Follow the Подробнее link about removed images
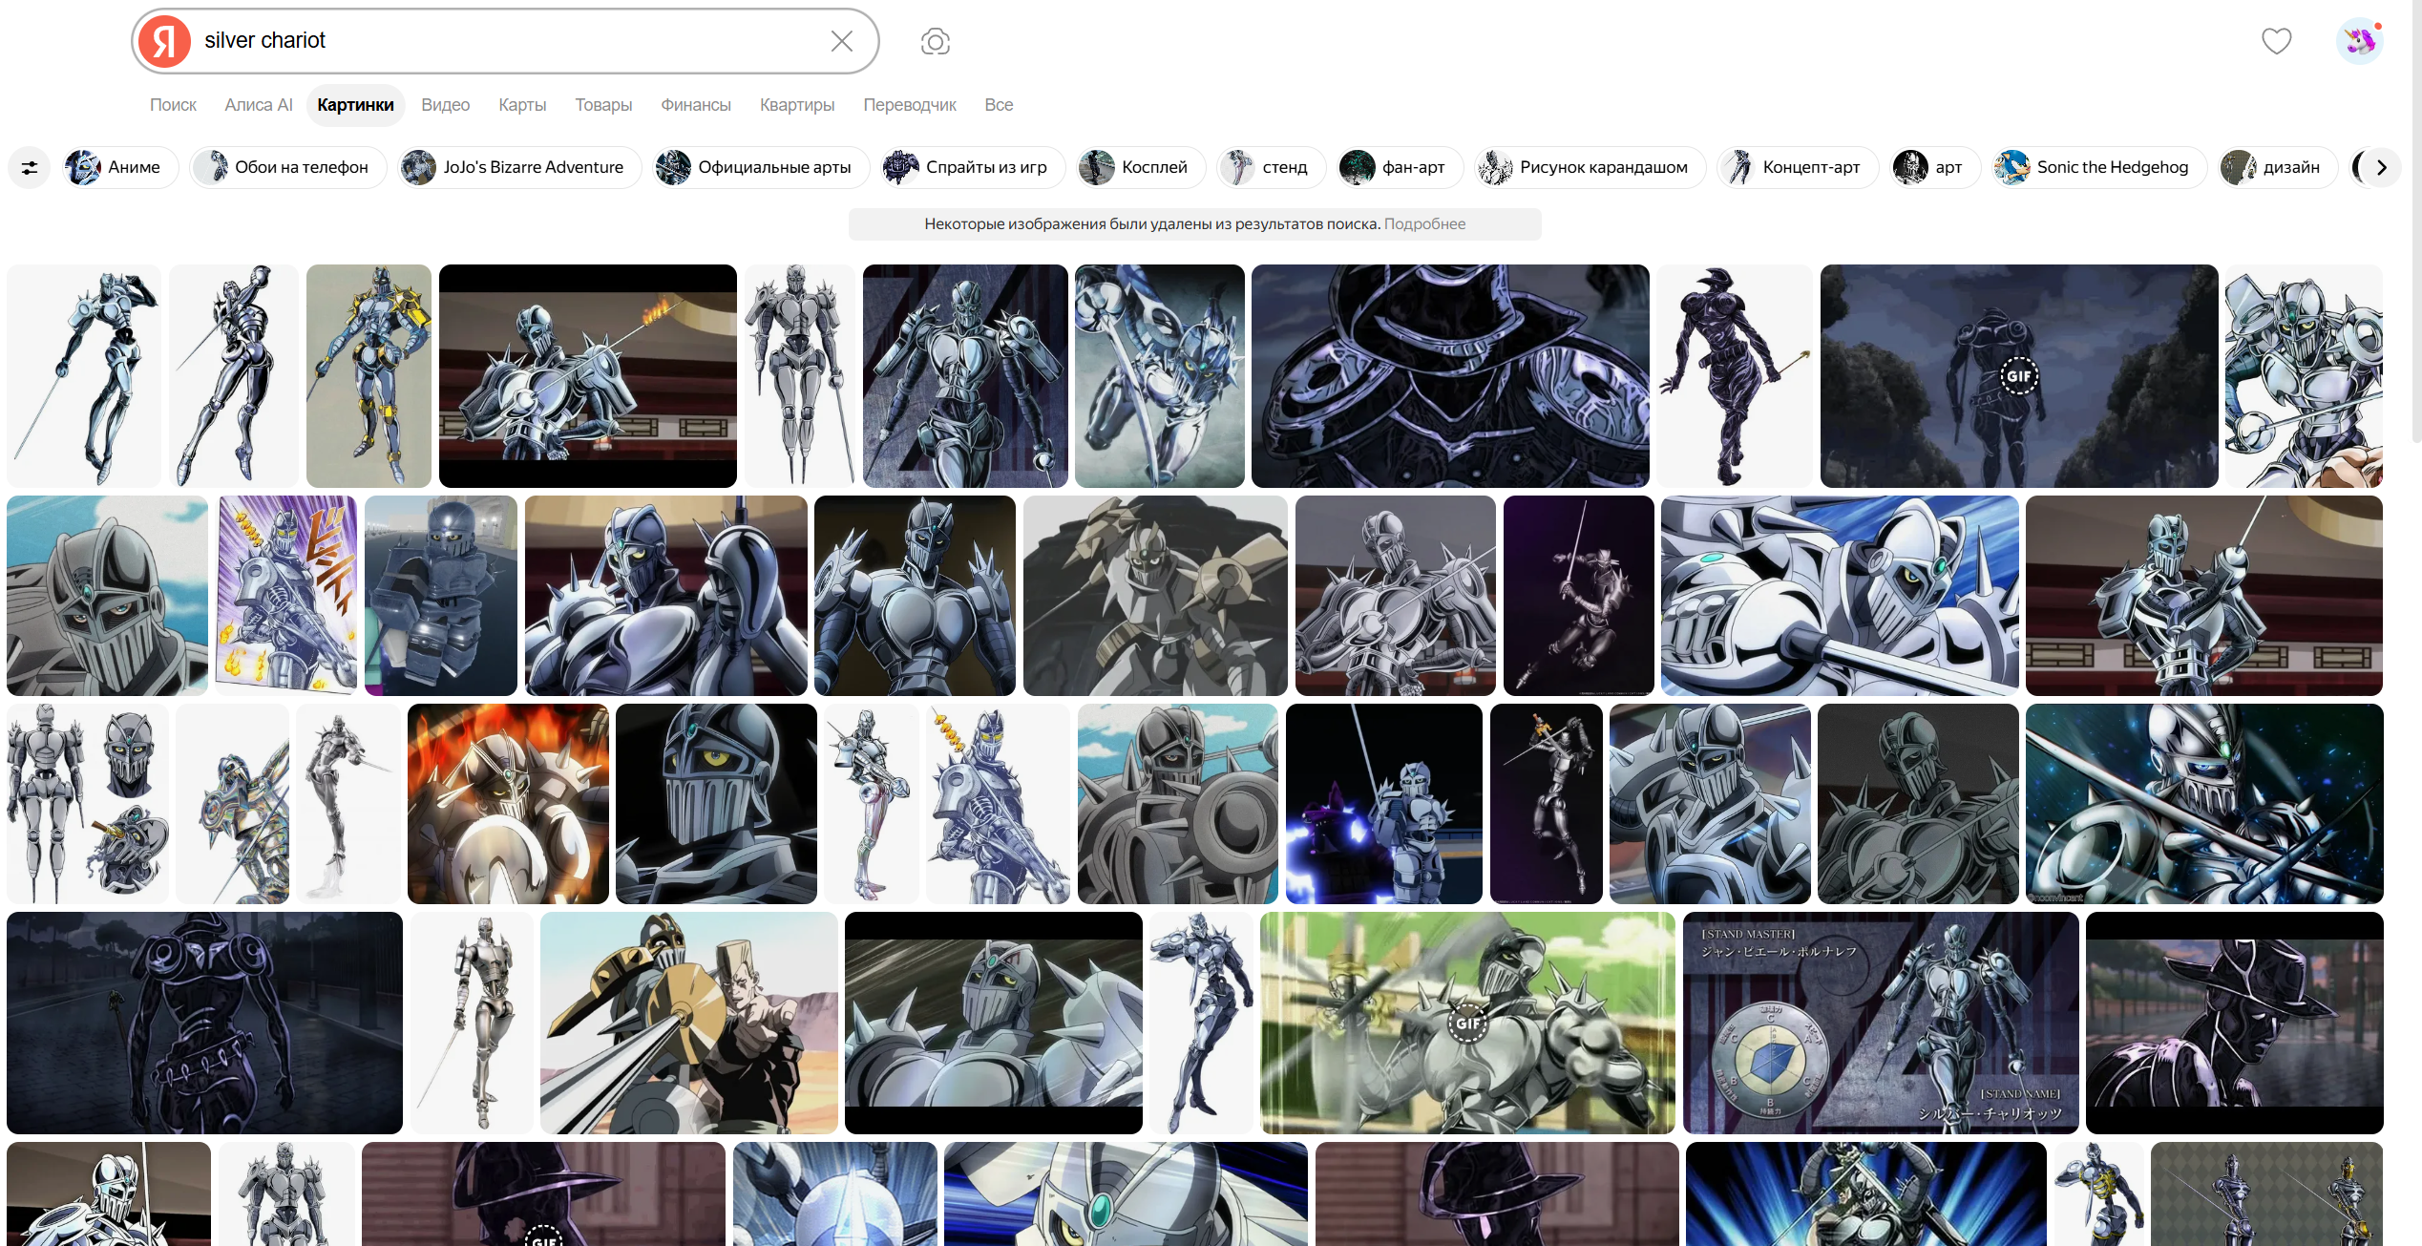The image size is (2422, 1246). pyautogui.click(x=1424, y=224)
